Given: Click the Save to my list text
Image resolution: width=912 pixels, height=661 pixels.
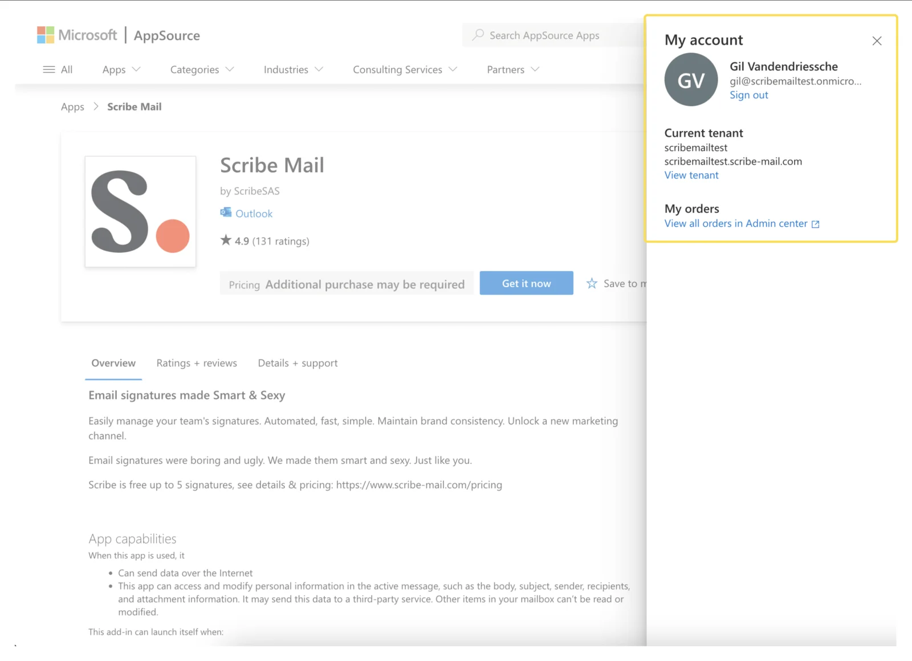Looking at the screenshot, I should coord(625,284).
